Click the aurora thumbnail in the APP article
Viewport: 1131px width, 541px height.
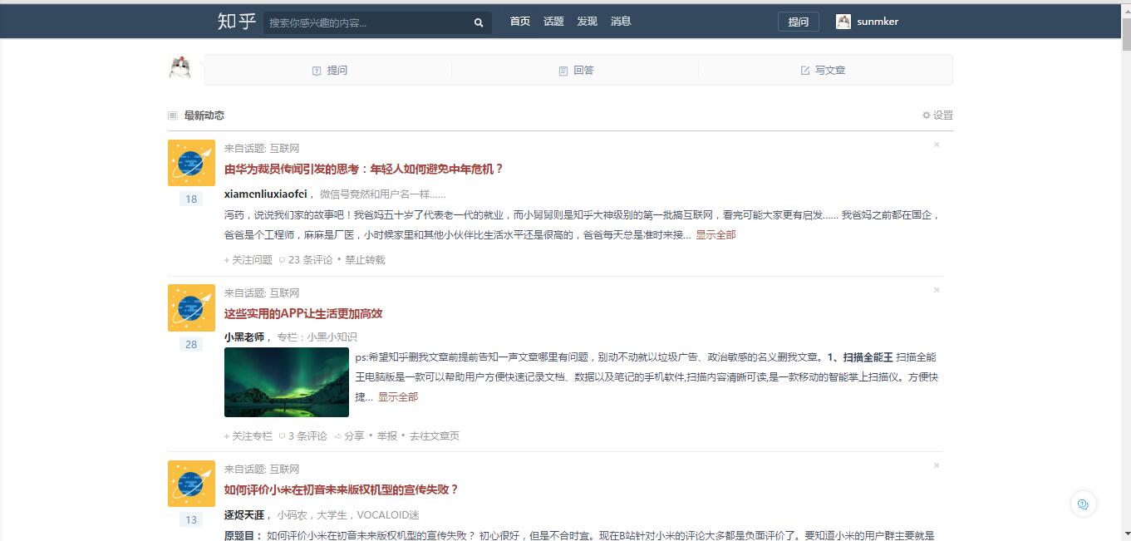286,382
